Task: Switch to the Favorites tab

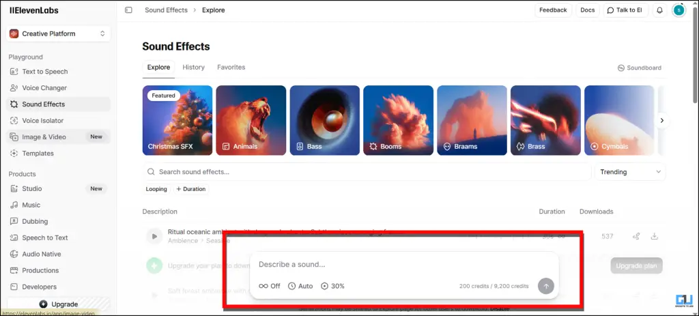Action: tap(231, 68)
